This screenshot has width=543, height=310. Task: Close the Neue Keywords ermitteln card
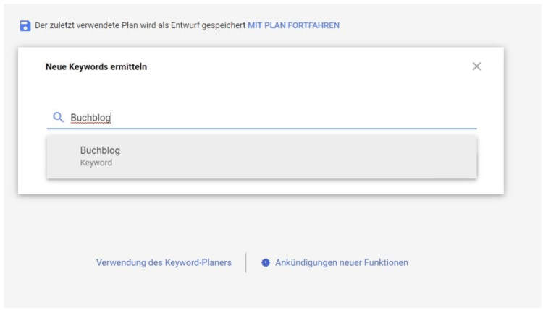[x=476, y=66]
